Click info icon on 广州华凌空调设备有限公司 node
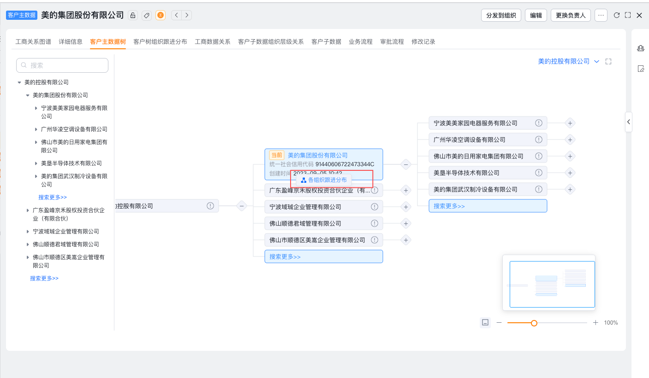The image size is (649, 378). [538, 140]
